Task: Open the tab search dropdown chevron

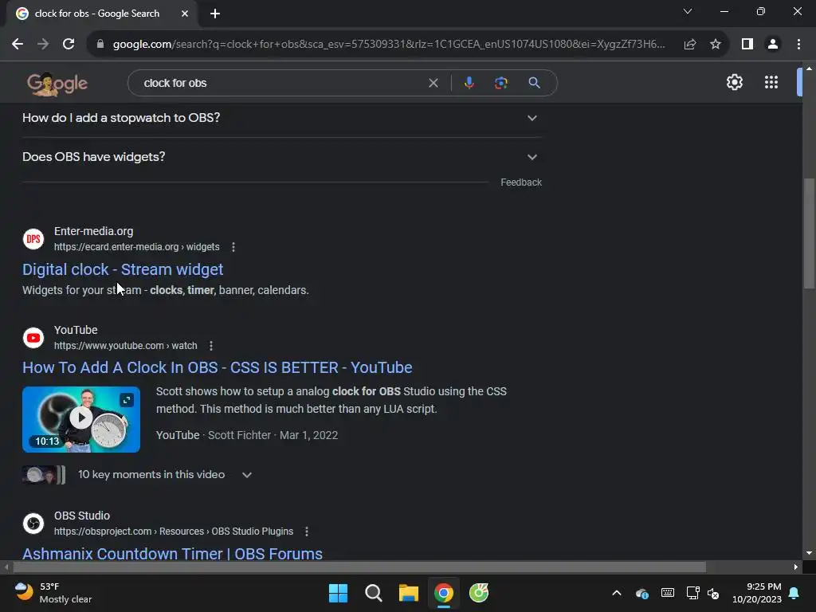Action: pyautogui.click(x=688, y=11)
